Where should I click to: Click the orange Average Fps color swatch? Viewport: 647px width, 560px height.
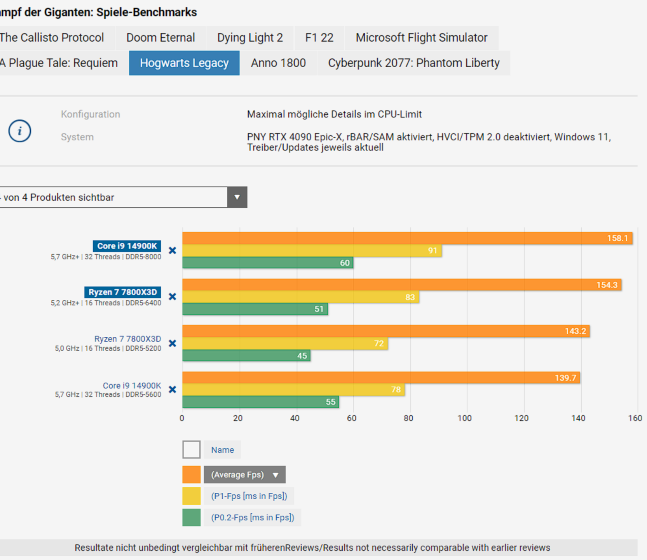[191, 474]
